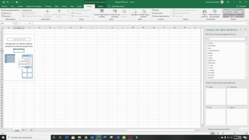The height and width of the screenshot is (140, 249).
Task: Click the Undo arrow icon
Action: (x=7, y=2)
